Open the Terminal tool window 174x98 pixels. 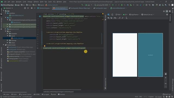[x=61, y=94]
